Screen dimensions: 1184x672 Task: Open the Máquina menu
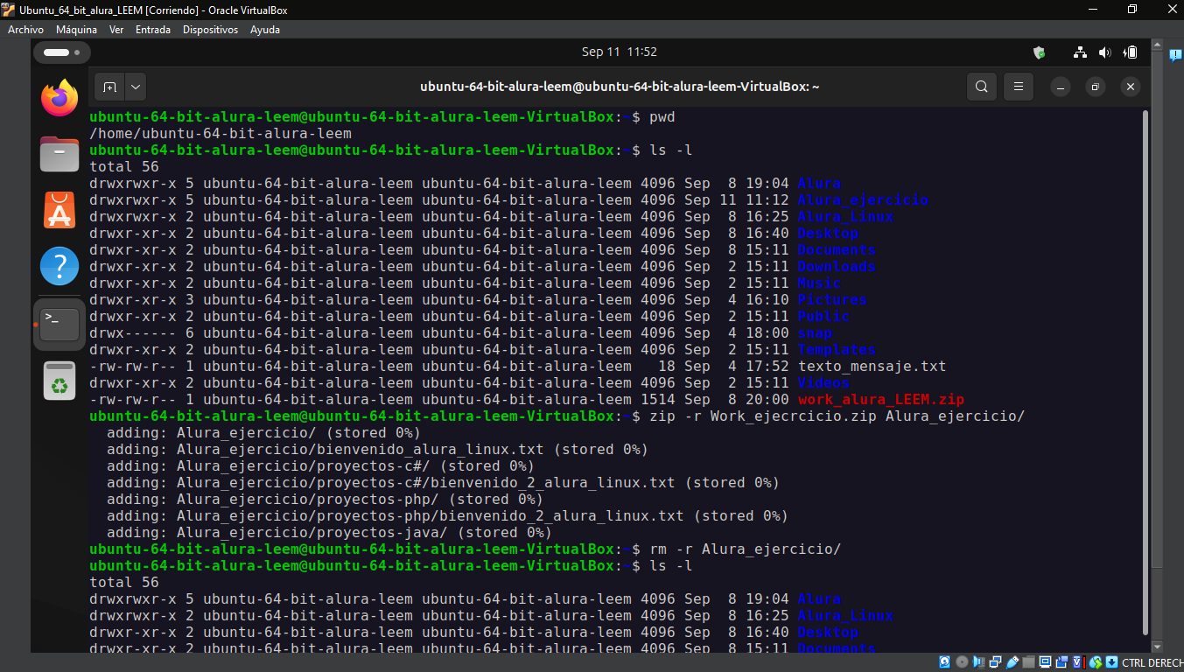[x=76, y=30]
